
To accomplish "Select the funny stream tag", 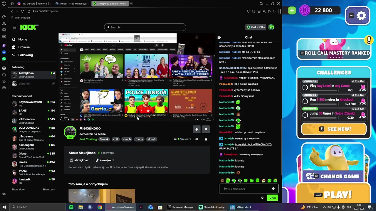I will (x=139, y=139).
